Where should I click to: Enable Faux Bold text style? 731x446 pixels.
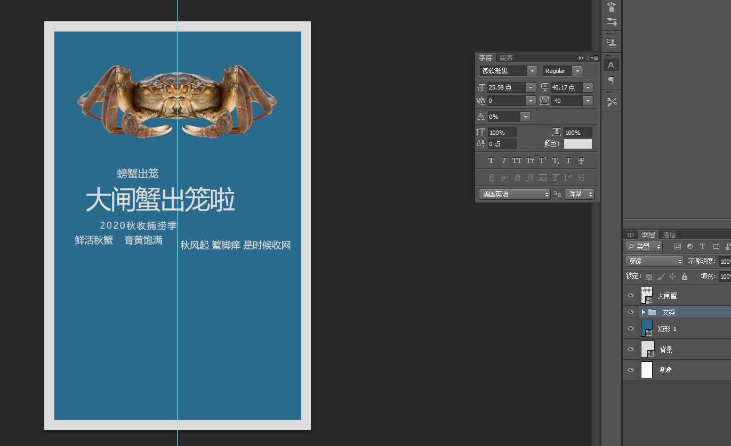coord(491,160)
